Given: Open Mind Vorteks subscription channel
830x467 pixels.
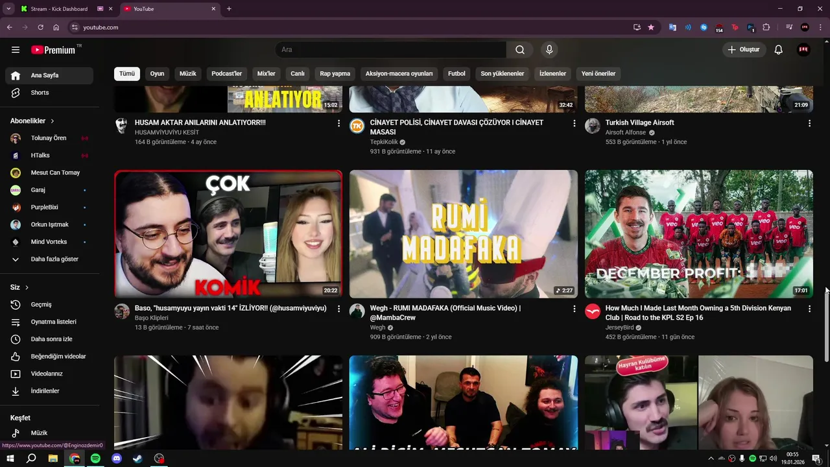Looking at the screenshot, I should tap(49, 242).
